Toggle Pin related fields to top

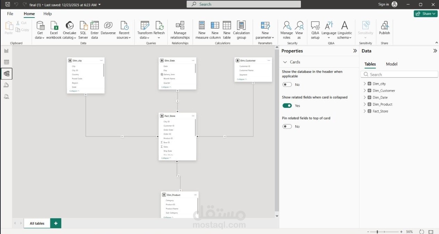pos(287,126)
